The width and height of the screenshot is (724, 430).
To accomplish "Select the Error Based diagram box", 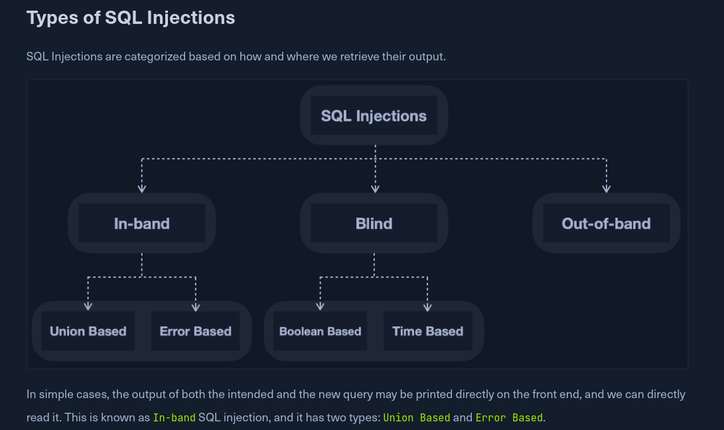I will tap(195, 331).
